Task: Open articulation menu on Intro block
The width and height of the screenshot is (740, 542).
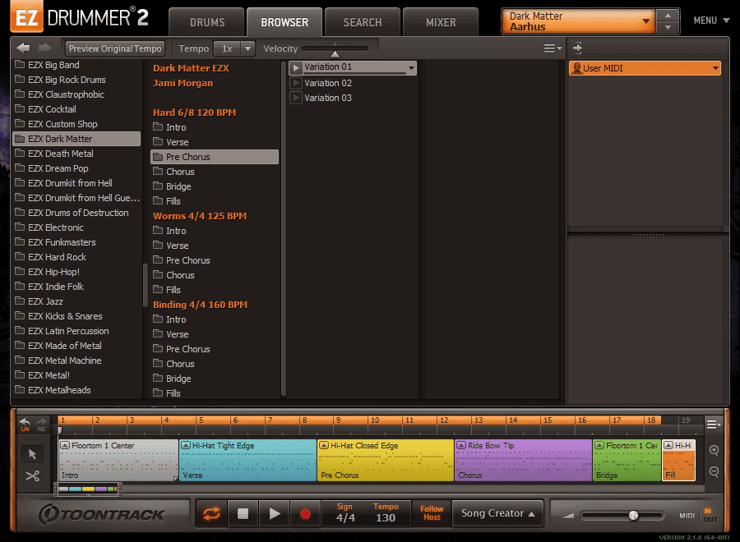Action: 65,445
